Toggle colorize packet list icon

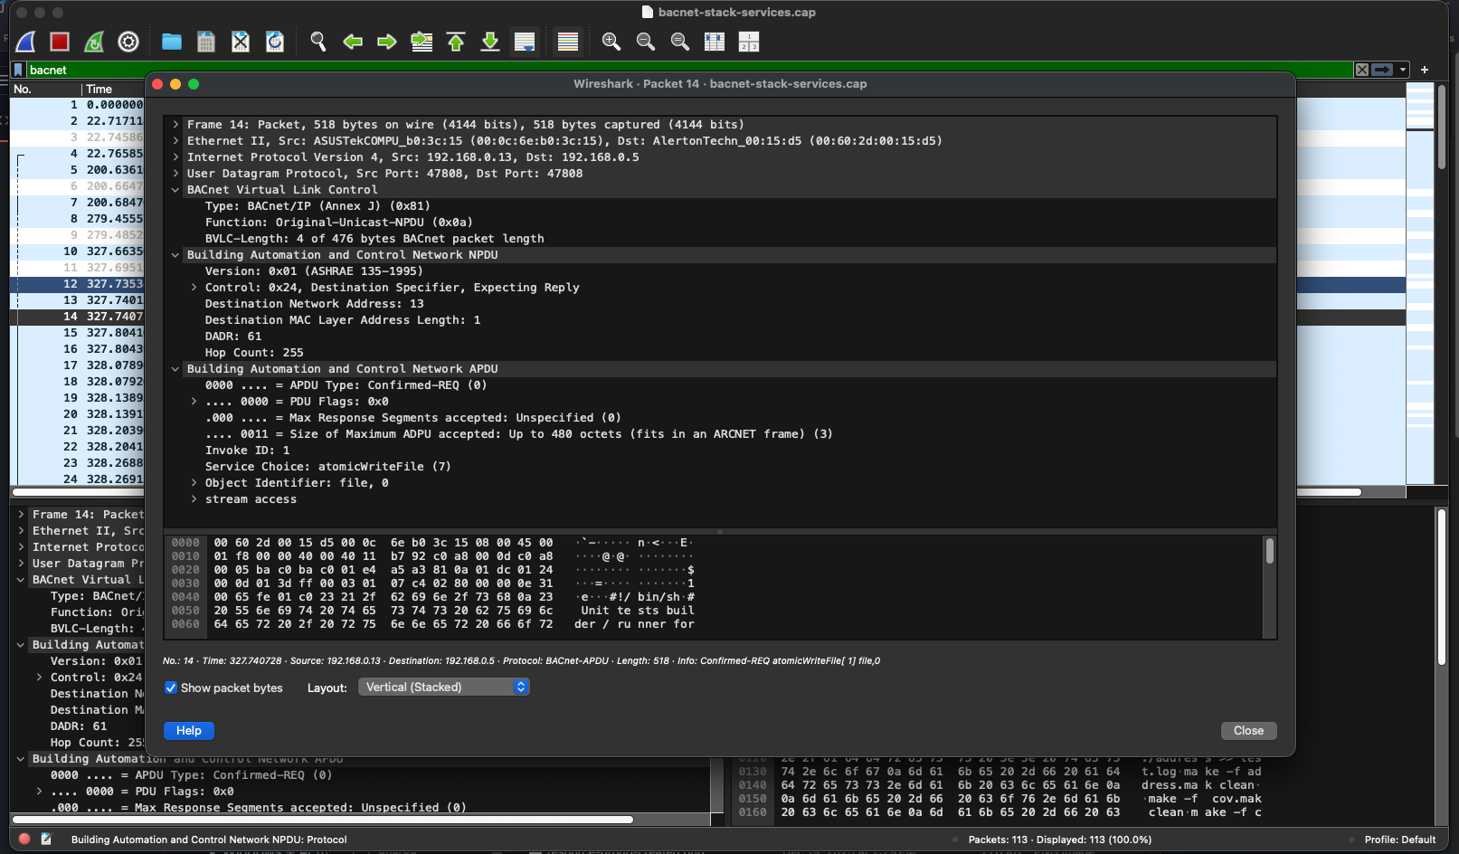pos(567,42)
